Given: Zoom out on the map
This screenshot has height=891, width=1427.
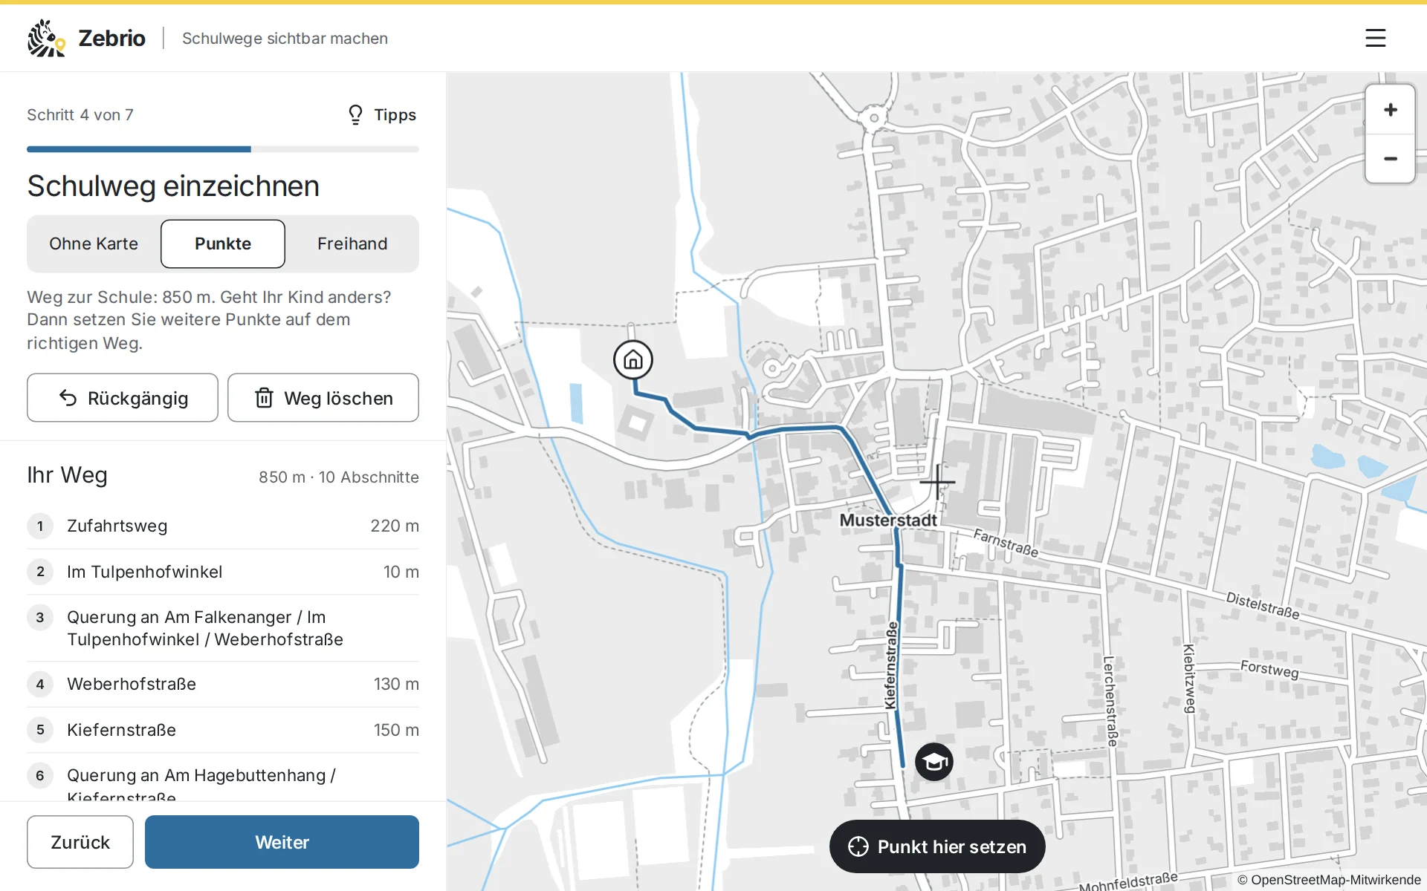Looking at the screenshot, I should click(x=1390, y=159).
